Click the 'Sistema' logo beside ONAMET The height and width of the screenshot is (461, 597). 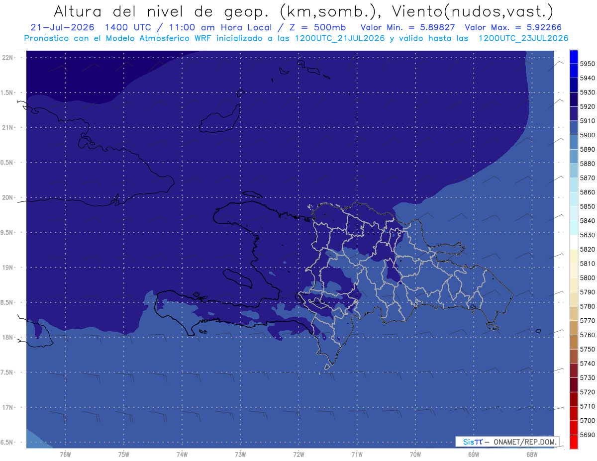click(x=473, y=442)
